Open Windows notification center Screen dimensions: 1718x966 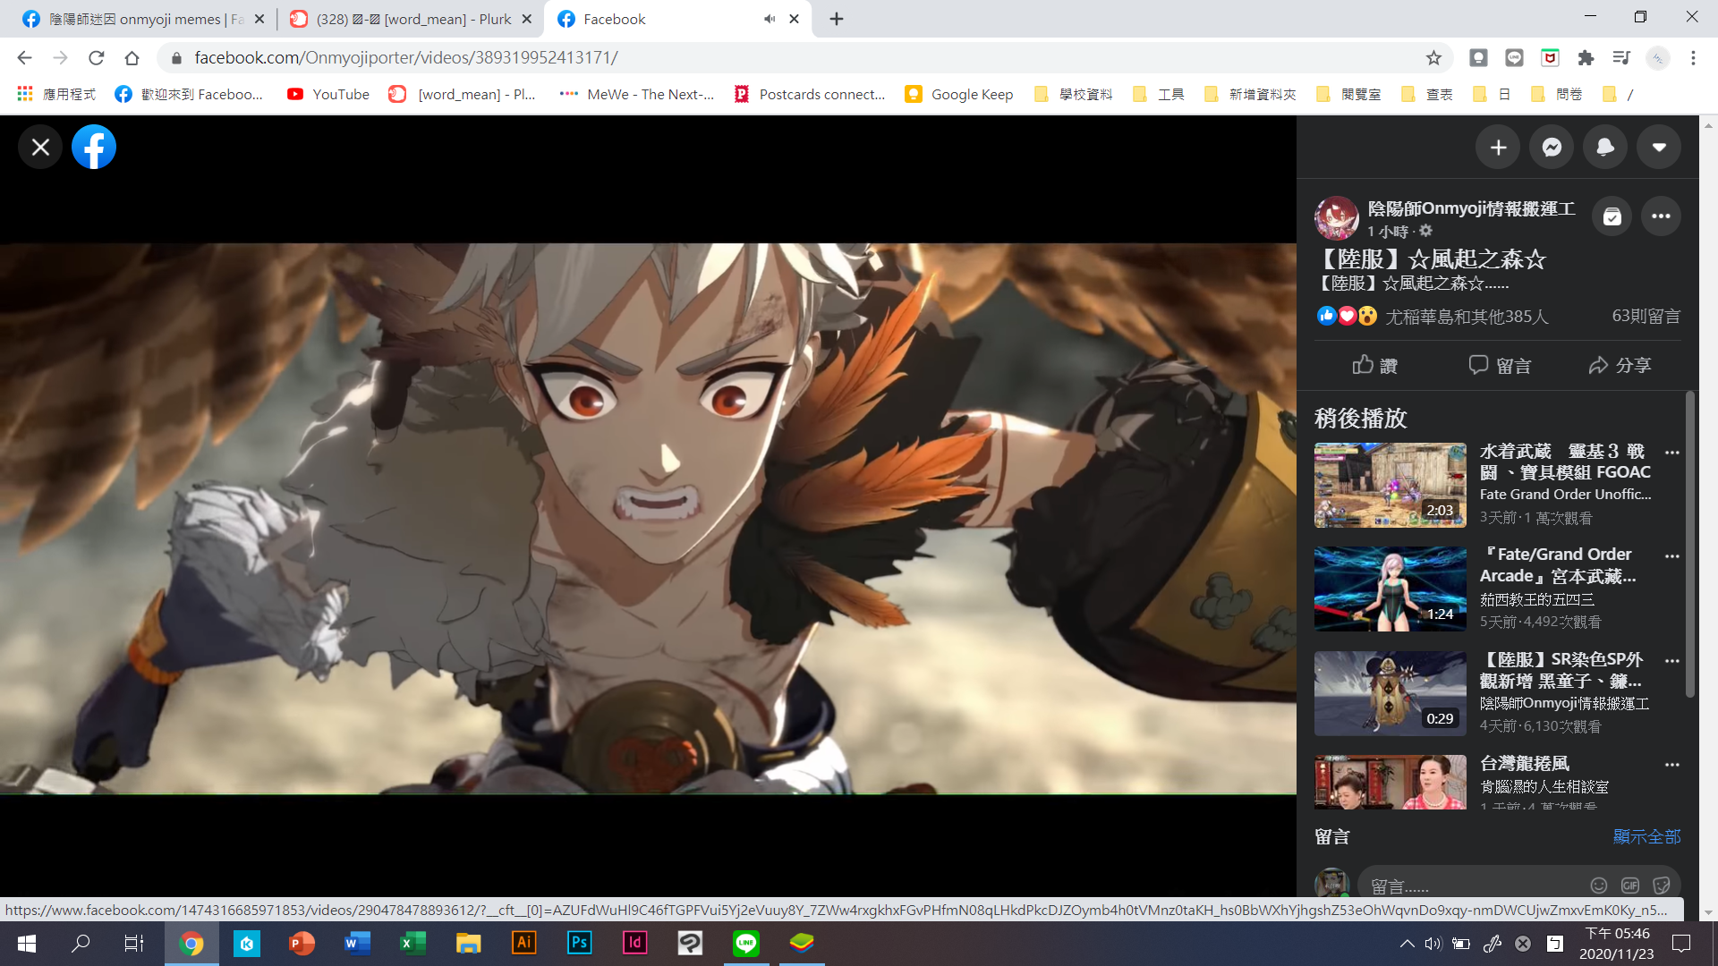pos(1680,943)
